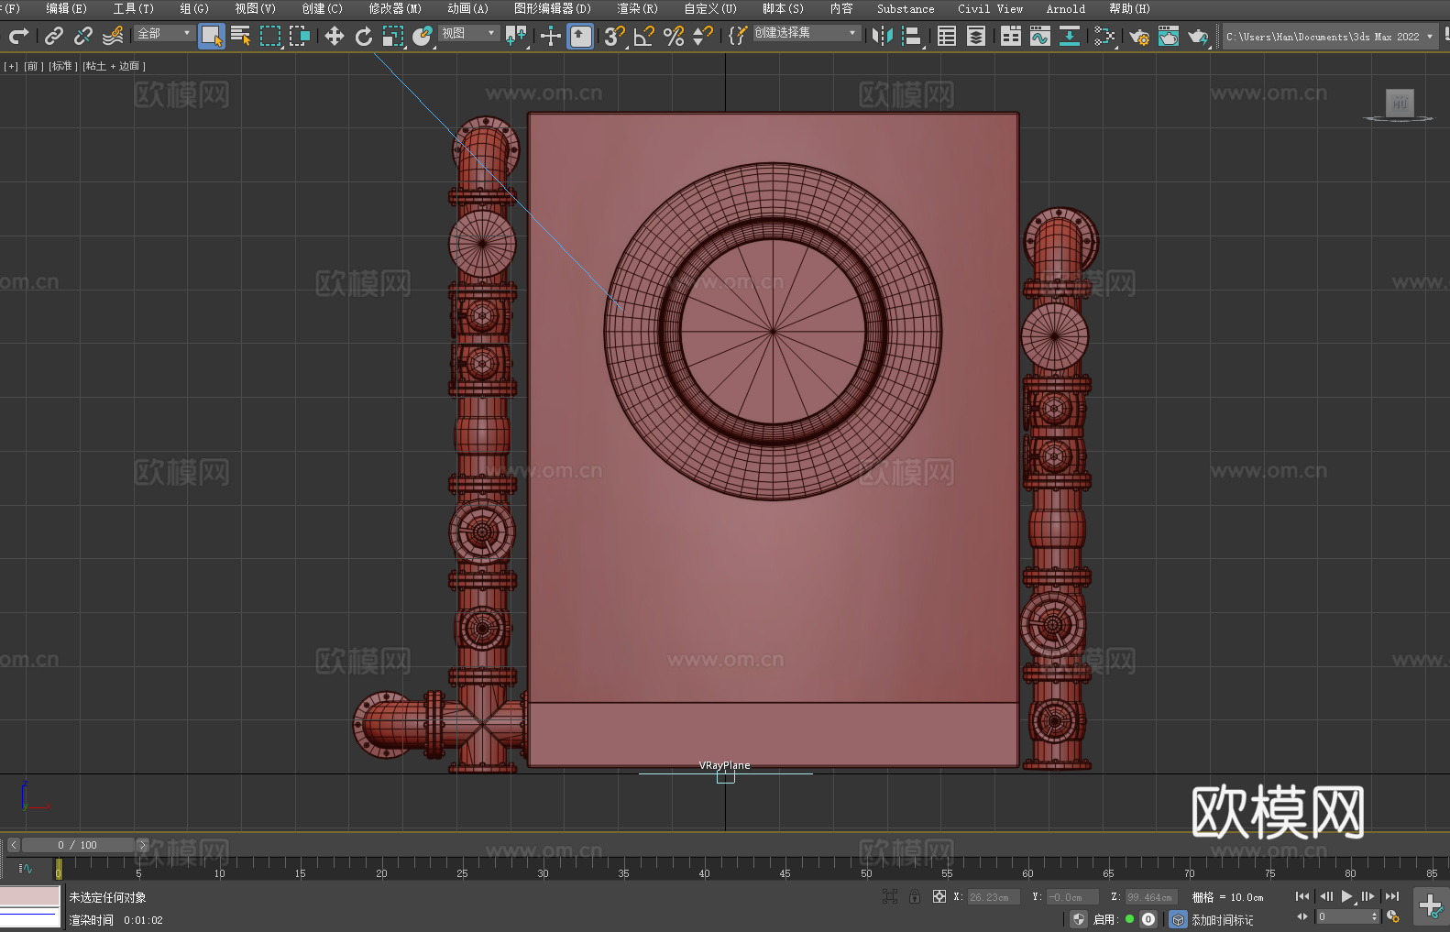Open the 全部 selection filter dropdown
This screenshot has width=1450, height=932.
165,33
